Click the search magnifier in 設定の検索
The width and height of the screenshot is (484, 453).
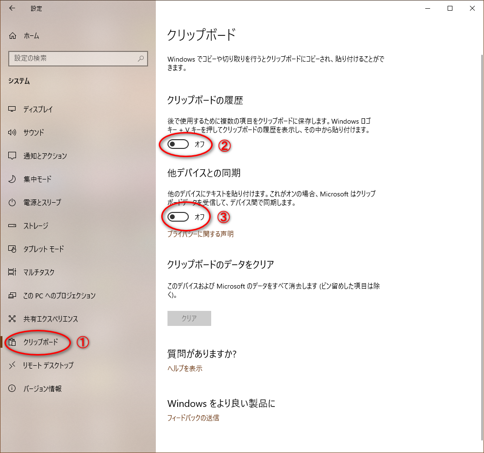[x=141, y=59]
